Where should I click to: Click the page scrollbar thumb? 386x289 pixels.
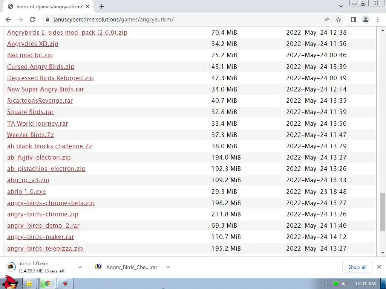pyautogui.click(x=383, y=211)
